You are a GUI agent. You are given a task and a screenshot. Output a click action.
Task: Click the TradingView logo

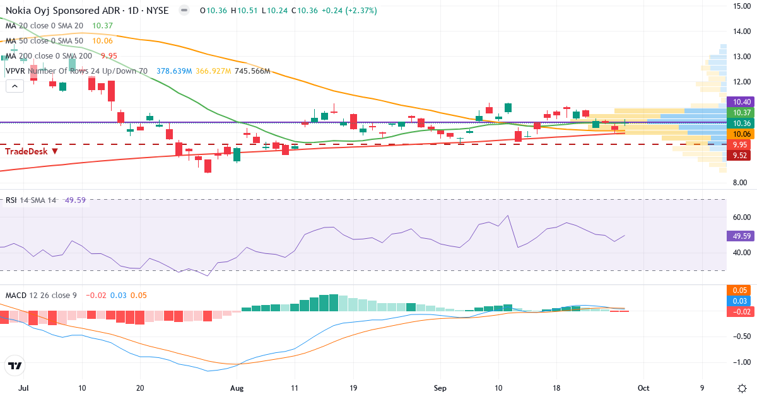click(15, 365)
